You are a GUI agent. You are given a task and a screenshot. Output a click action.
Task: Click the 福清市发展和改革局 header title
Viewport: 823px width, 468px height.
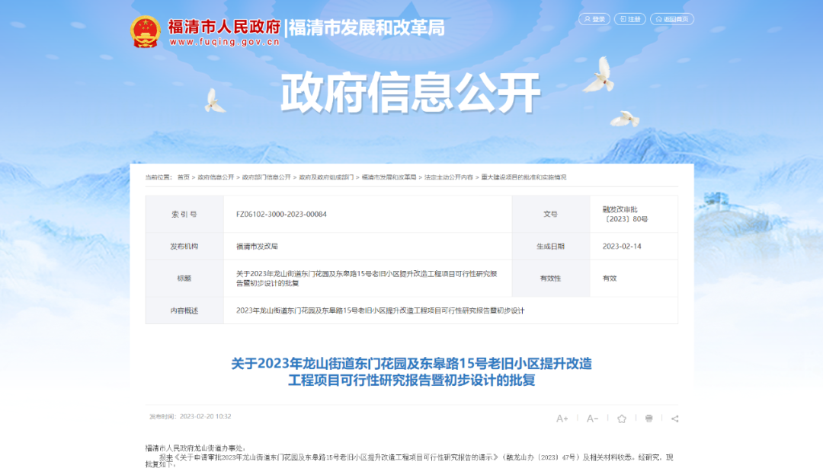[367, 28]
